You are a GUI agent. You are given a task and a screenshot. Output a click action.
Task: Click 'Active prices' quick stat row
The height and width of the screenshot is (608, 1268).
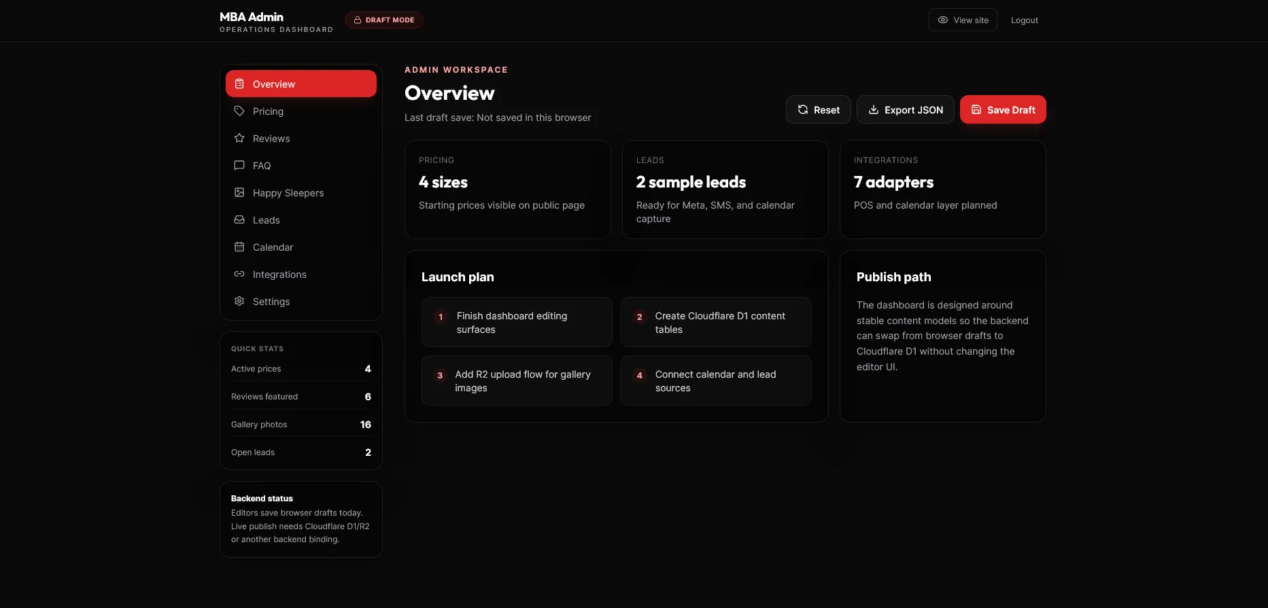pos(301,369)
